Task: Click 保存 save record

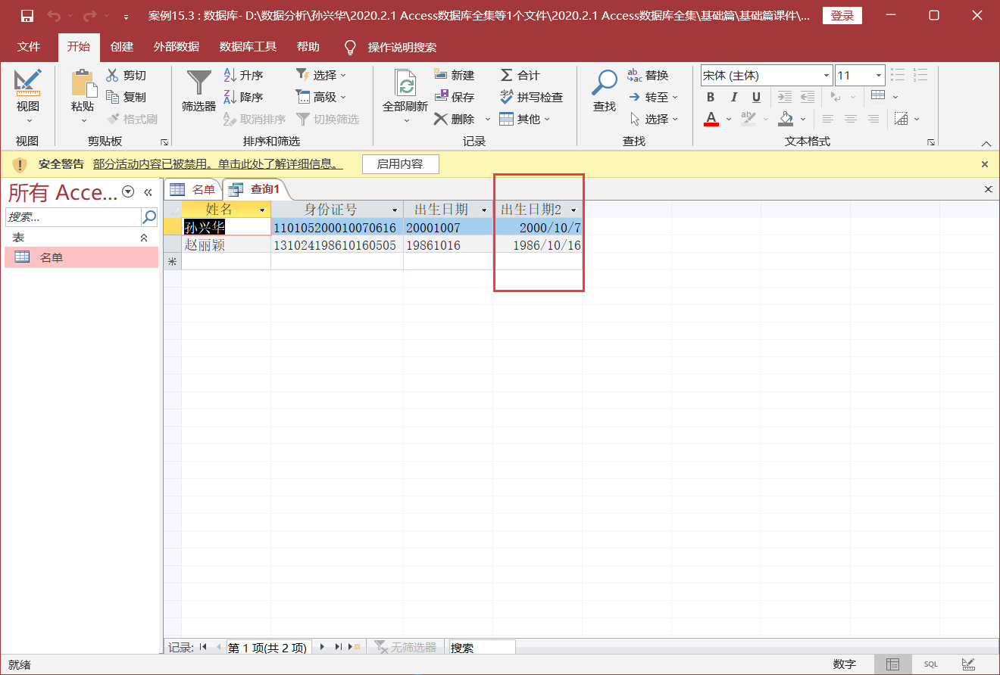Action: [454, 97]
